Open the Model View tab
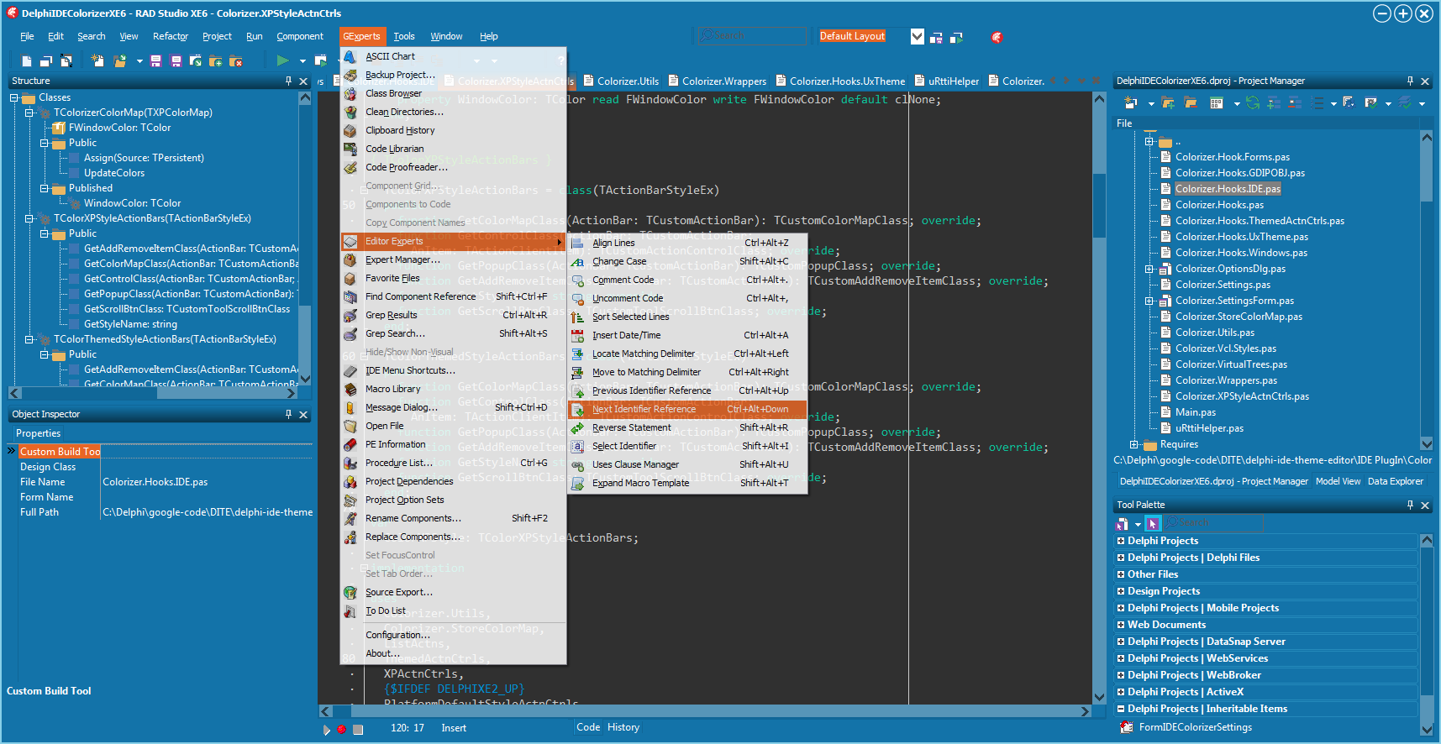Viewport: 1441px width, 744px height. point(1338,482)
